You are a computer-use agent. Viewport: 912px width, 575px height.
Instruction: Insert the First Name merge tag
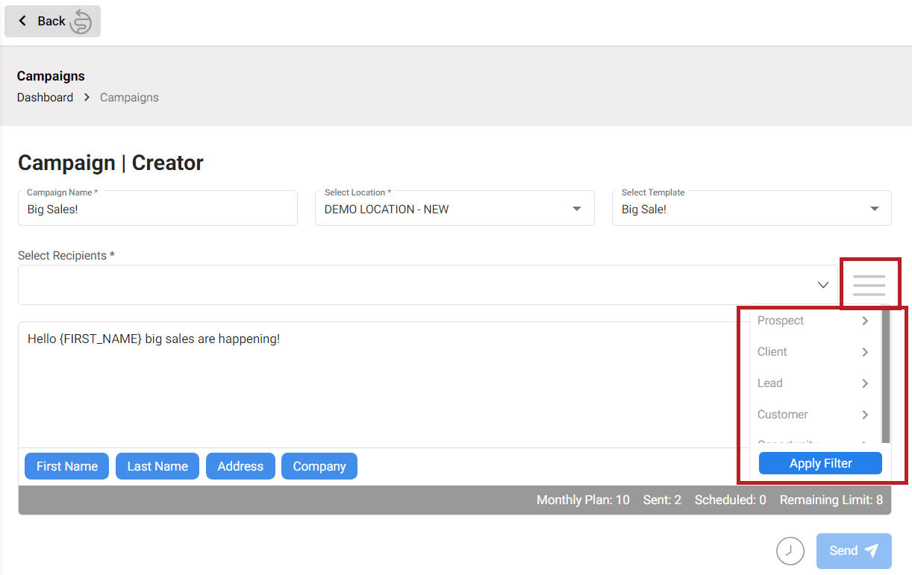(66, 466)
